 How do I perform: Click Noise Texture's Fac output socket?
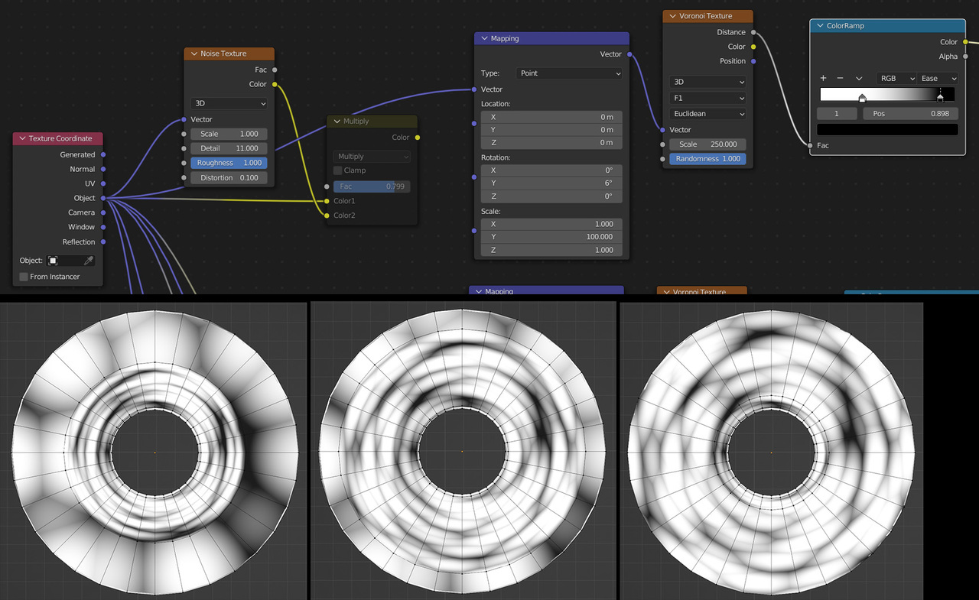[x=275, y=70]
